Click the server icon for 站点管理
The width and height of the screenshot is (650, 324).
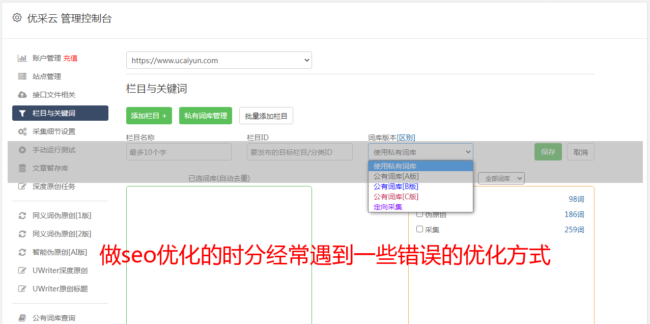tap(22, 76)
